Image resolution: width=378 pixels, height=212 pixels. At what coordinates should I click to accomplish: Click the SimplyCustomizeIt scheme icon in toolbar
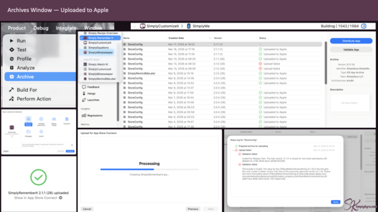143,26
